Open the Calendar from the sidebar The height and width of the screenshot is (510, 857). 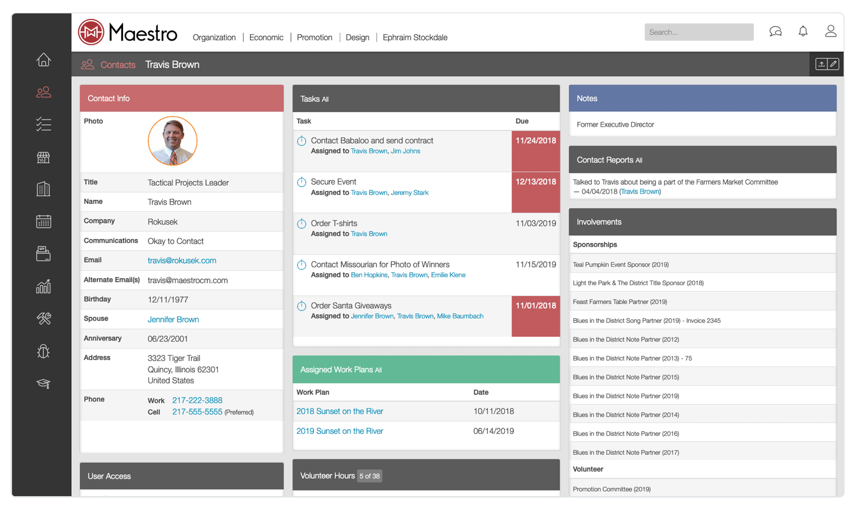pos(43,221)
